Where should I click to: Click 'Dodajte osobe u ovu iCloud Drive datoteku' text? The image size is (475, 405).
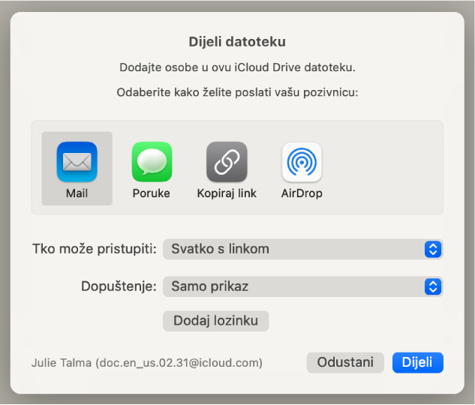tap(237, 67)
